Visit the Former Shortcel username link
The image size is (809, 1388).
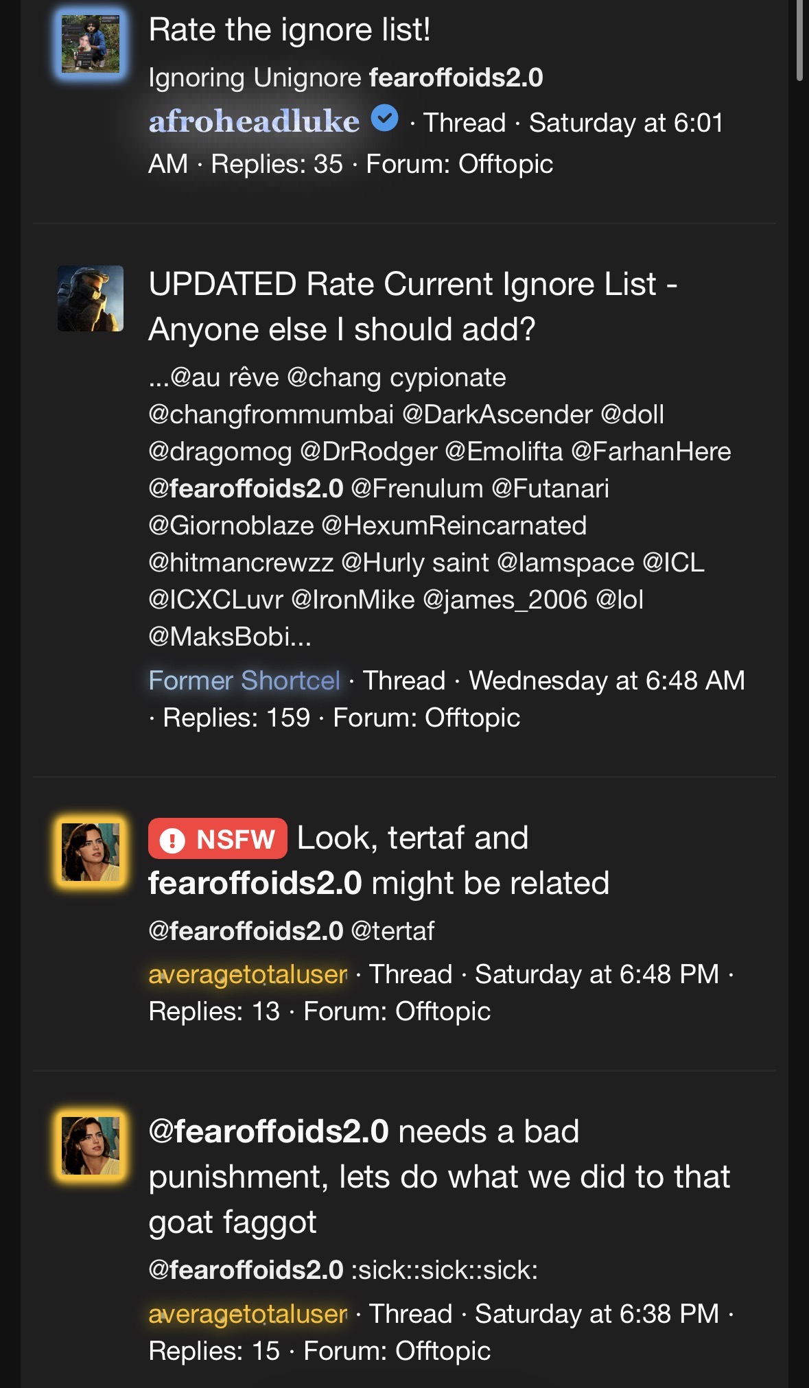[x=244, y=681]
